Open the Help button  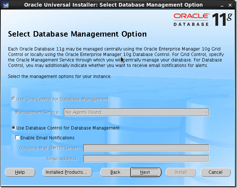point(20,172)
